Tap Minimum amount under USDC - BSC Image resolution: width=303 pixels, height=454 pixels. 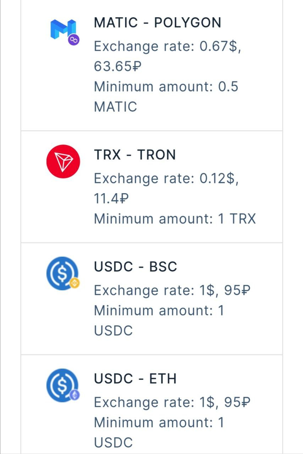click(159, 311)
